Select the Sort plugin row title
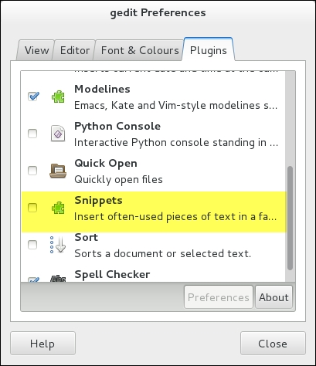Screen dimensions: 316x366 pyautogui.click(x=87, y=237)
